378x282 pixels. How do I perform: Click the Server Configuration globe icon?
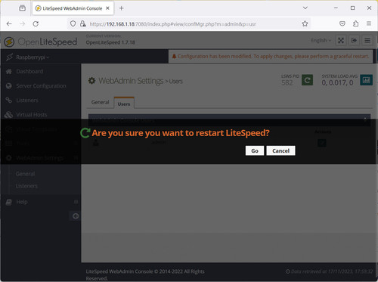[9, 86]
